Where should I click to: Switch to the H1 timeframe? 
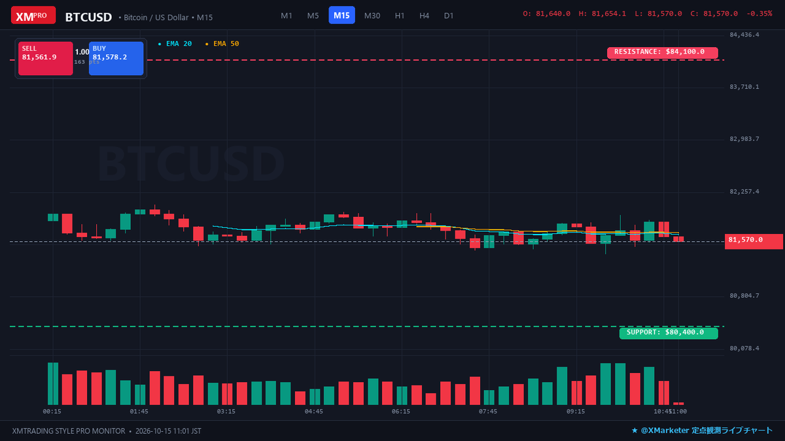tap(400, 15)
